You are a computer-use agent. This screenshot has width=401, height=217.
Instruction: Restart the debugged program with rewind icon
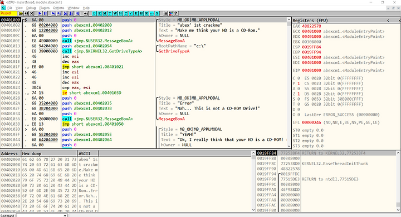tap(26, 13)
